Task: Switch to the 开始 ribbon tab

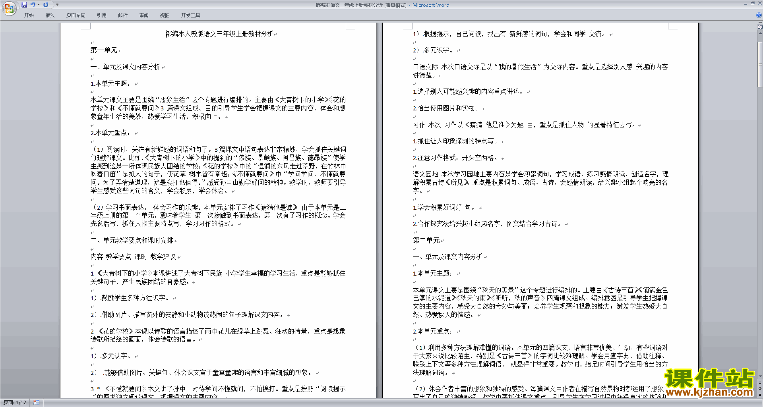Action: pos(29,15)
